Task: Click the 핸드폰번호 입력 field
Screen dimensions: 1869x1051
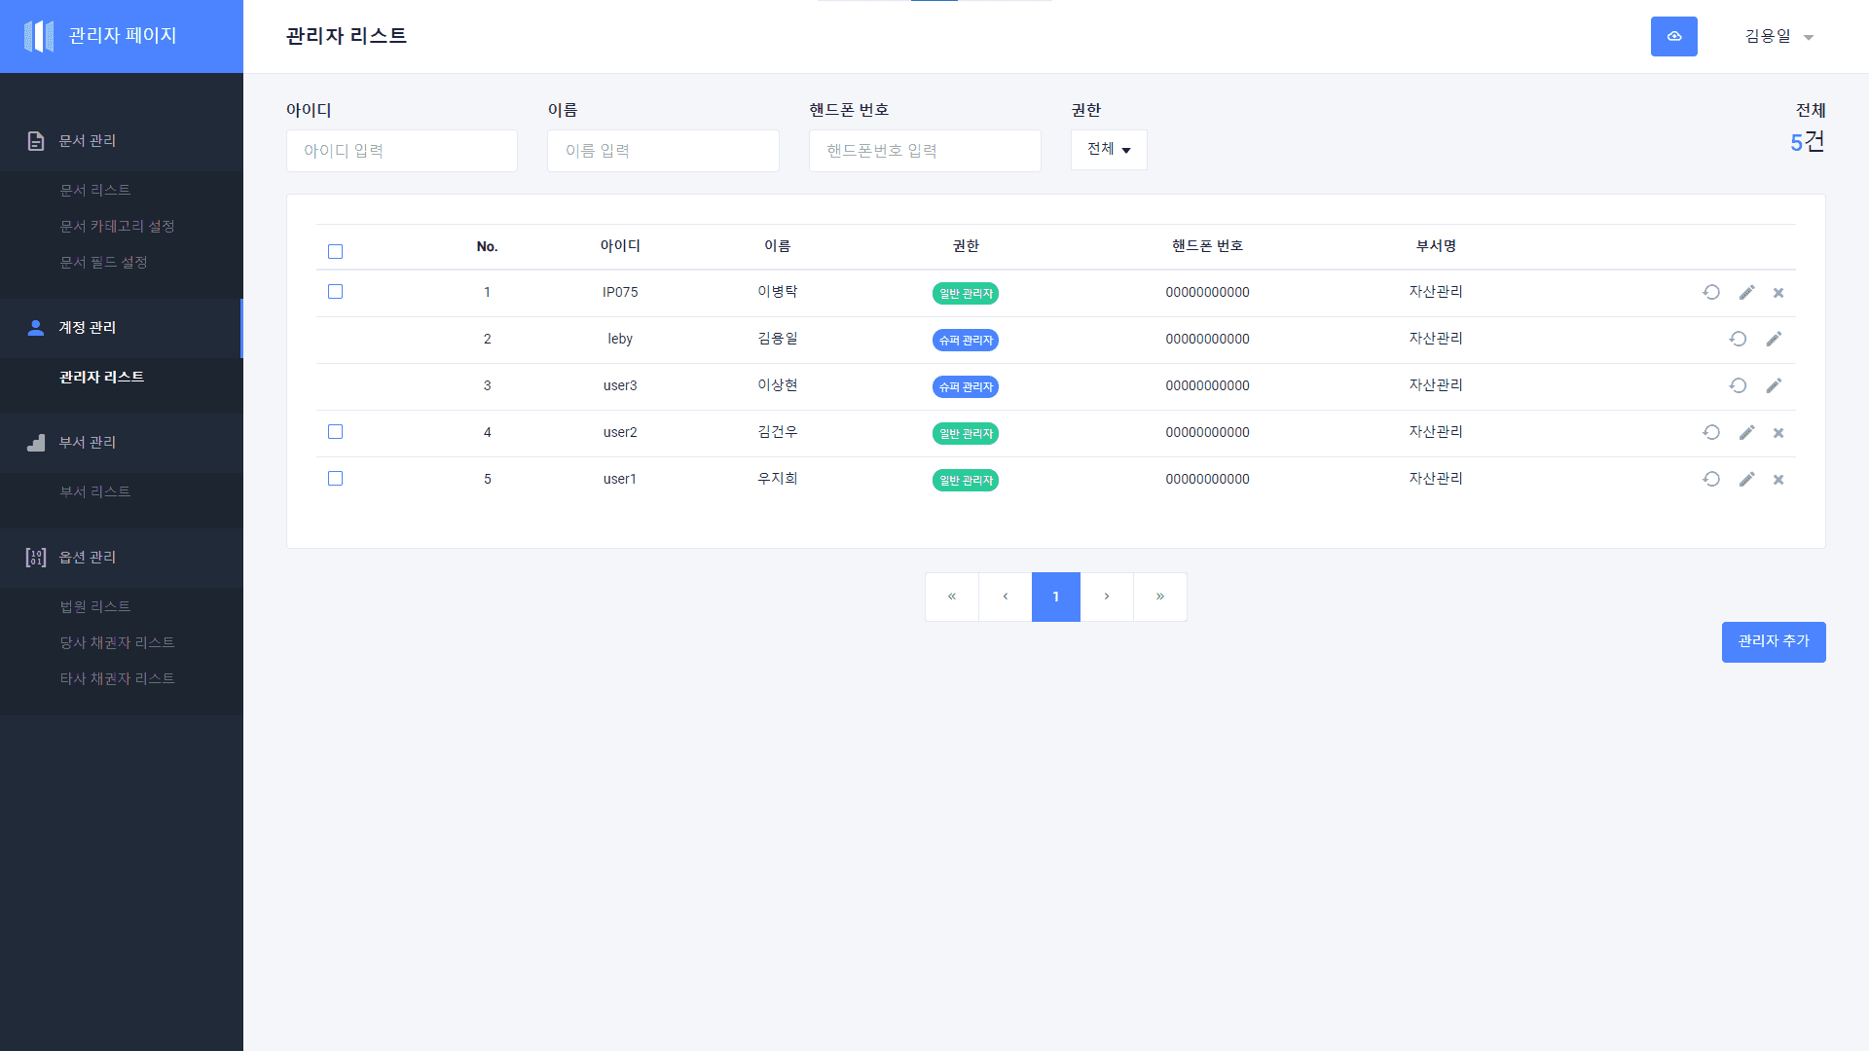Action: tap(925, 151)
